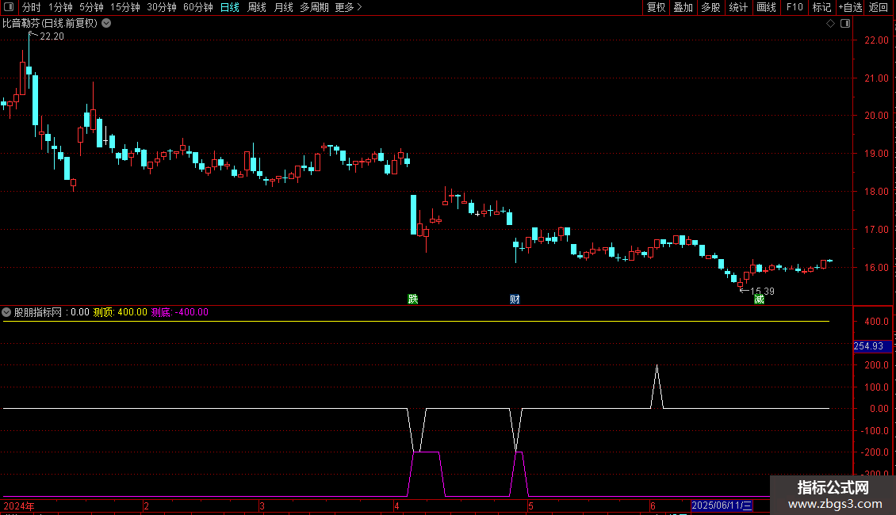Click the 2025/06/11 date label on timeline

coord(722,505)
